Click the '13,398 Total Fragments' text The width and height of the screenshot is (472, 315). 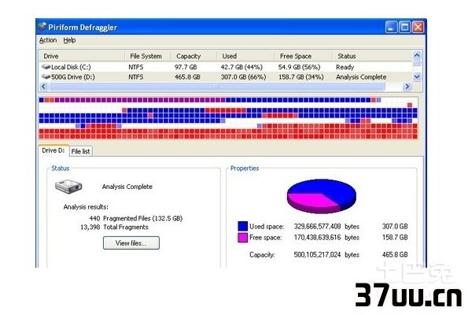tap(114, 227)
